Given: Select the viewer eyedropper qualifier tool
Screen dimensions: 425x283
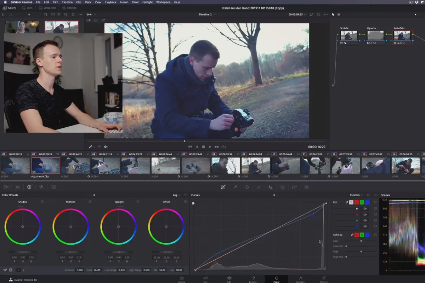Looking at the screenshot, I should point(90,146).
